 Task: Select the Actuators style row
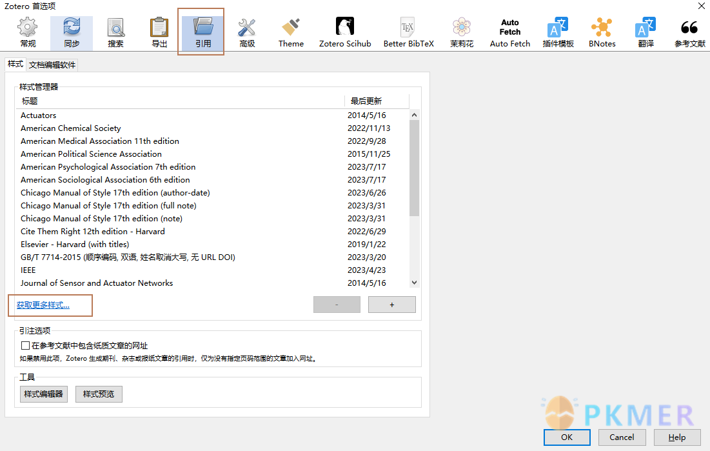pyautogui.click(x=213, y=115)
